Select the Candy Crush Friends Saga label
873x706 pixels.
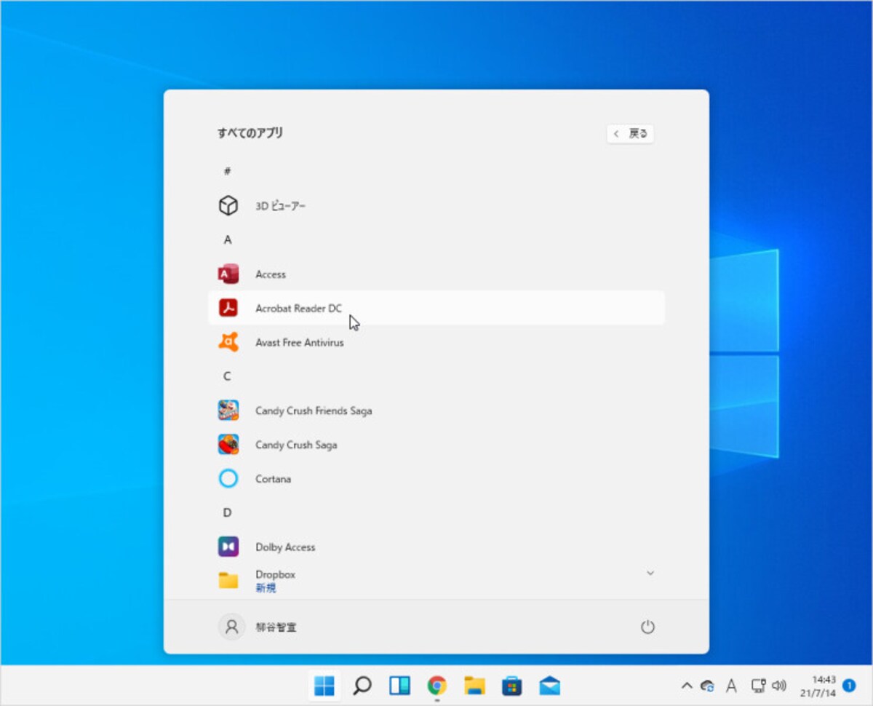[x=314, y=410]
